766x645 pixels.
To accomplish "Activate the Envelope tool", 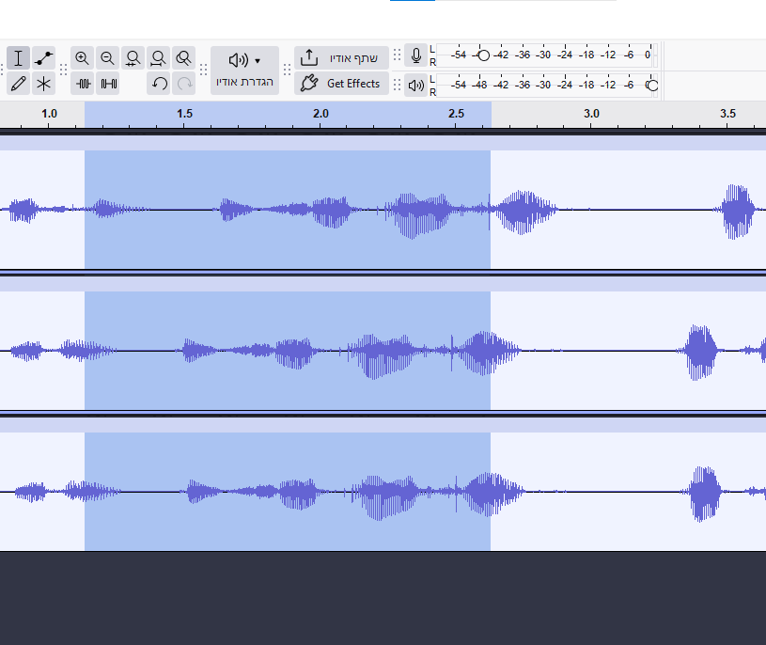I will pos(43,58).
